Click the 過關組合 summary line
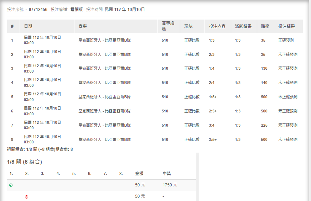311x201 pixels. pos(40,149)
